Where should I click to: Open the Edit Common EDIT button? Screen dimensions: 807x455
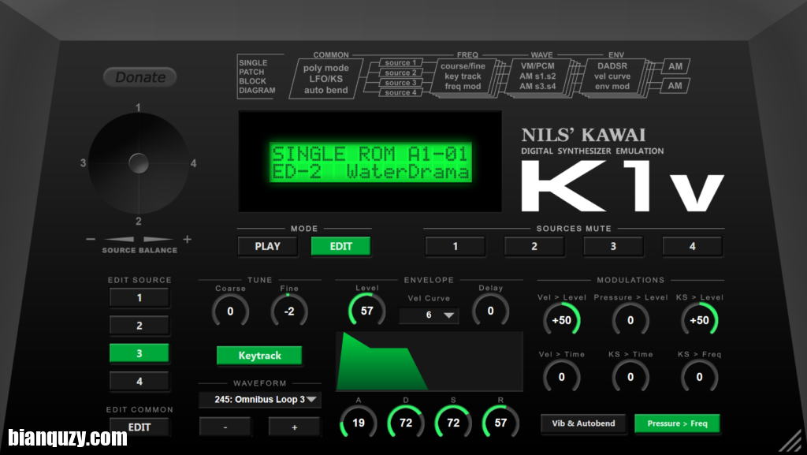[x=139, y=427]
